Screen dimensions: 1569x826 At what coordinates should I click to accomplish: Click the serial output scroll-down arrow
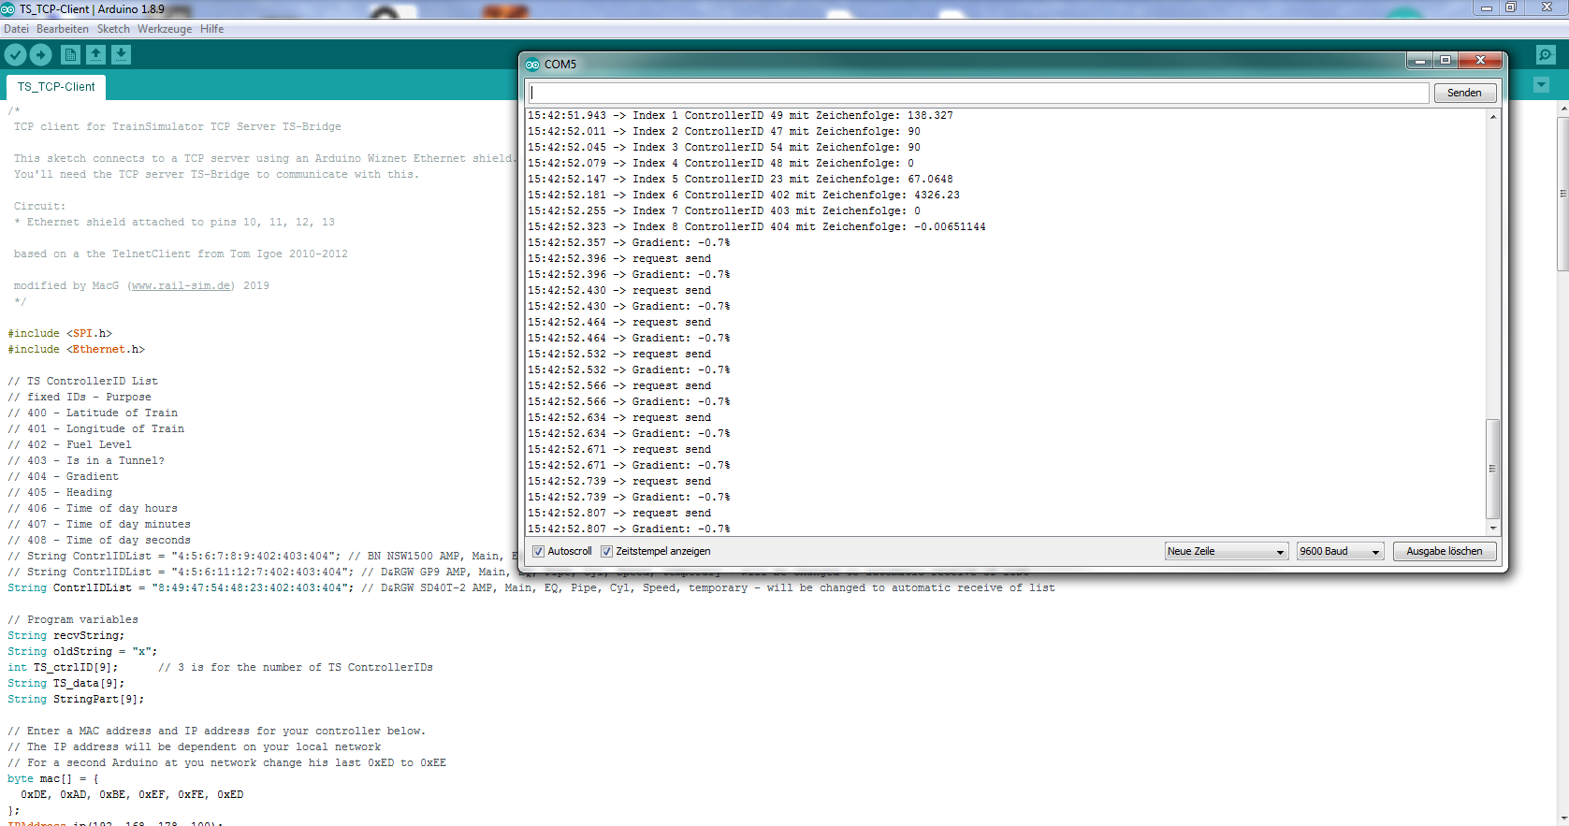click(x=1492, y=529)
